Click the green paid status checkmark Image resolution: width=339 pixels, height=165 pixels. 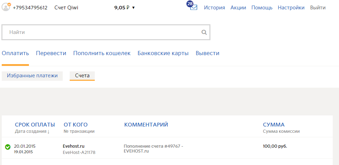point(8,147)
